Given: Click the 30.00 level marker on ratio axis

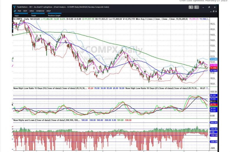Looking at the screenshot, I should 213,108.
